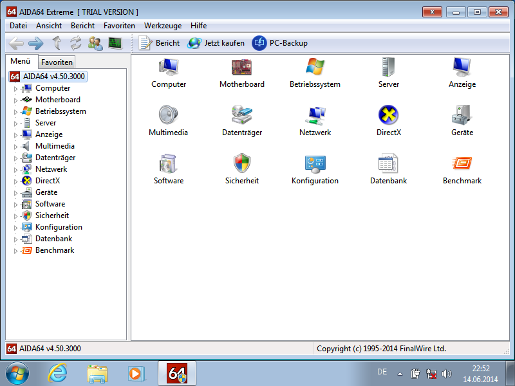This screenshot has height=386, width=515.
Task: Open the DirectX icon in main pane
Action: pyautogui.click(x=389, y=115)
